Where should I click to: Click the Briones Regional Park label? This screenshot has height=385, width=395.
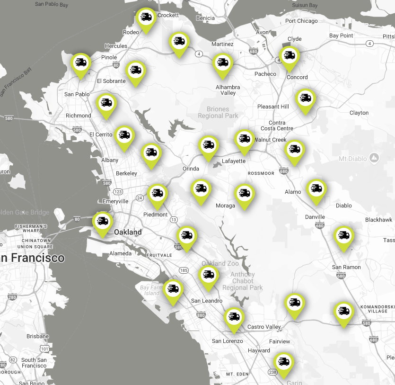pos(218,112)
